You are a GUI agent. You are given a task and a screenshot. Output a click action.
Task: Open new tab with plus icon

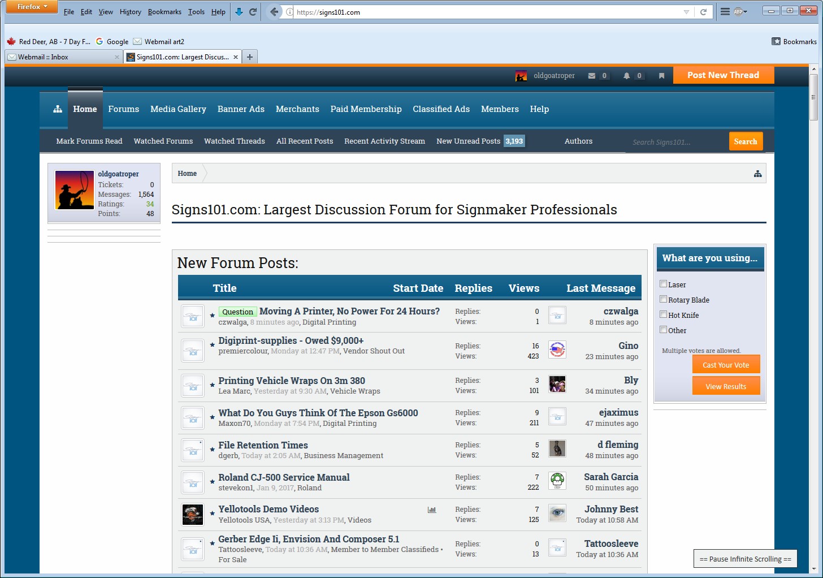[250, 57]
